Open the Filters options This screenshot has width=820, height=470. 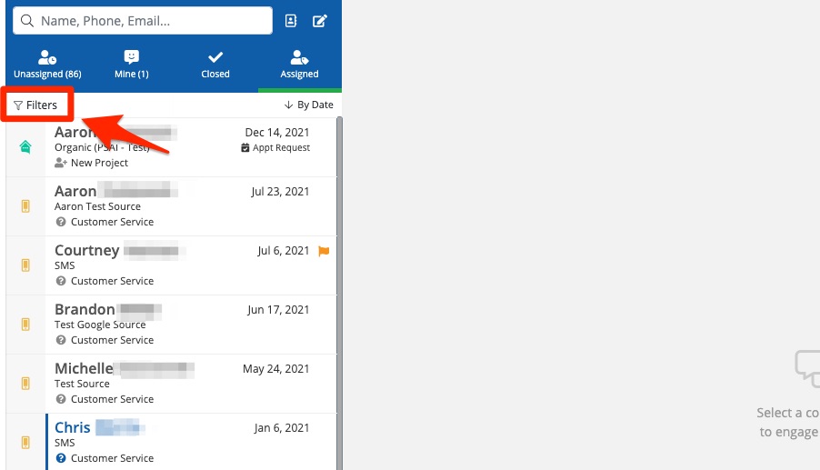coord(36,105)
